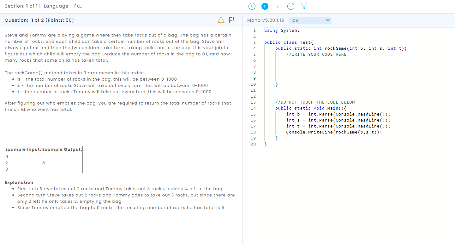Screen dimensions: 455x244
Task: Flag this question for review
Action: tap(231, 20)
